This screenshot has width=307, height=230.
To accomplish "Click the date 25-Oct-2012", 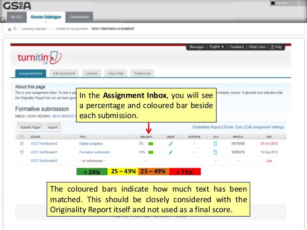I will [x=269, y=144].
